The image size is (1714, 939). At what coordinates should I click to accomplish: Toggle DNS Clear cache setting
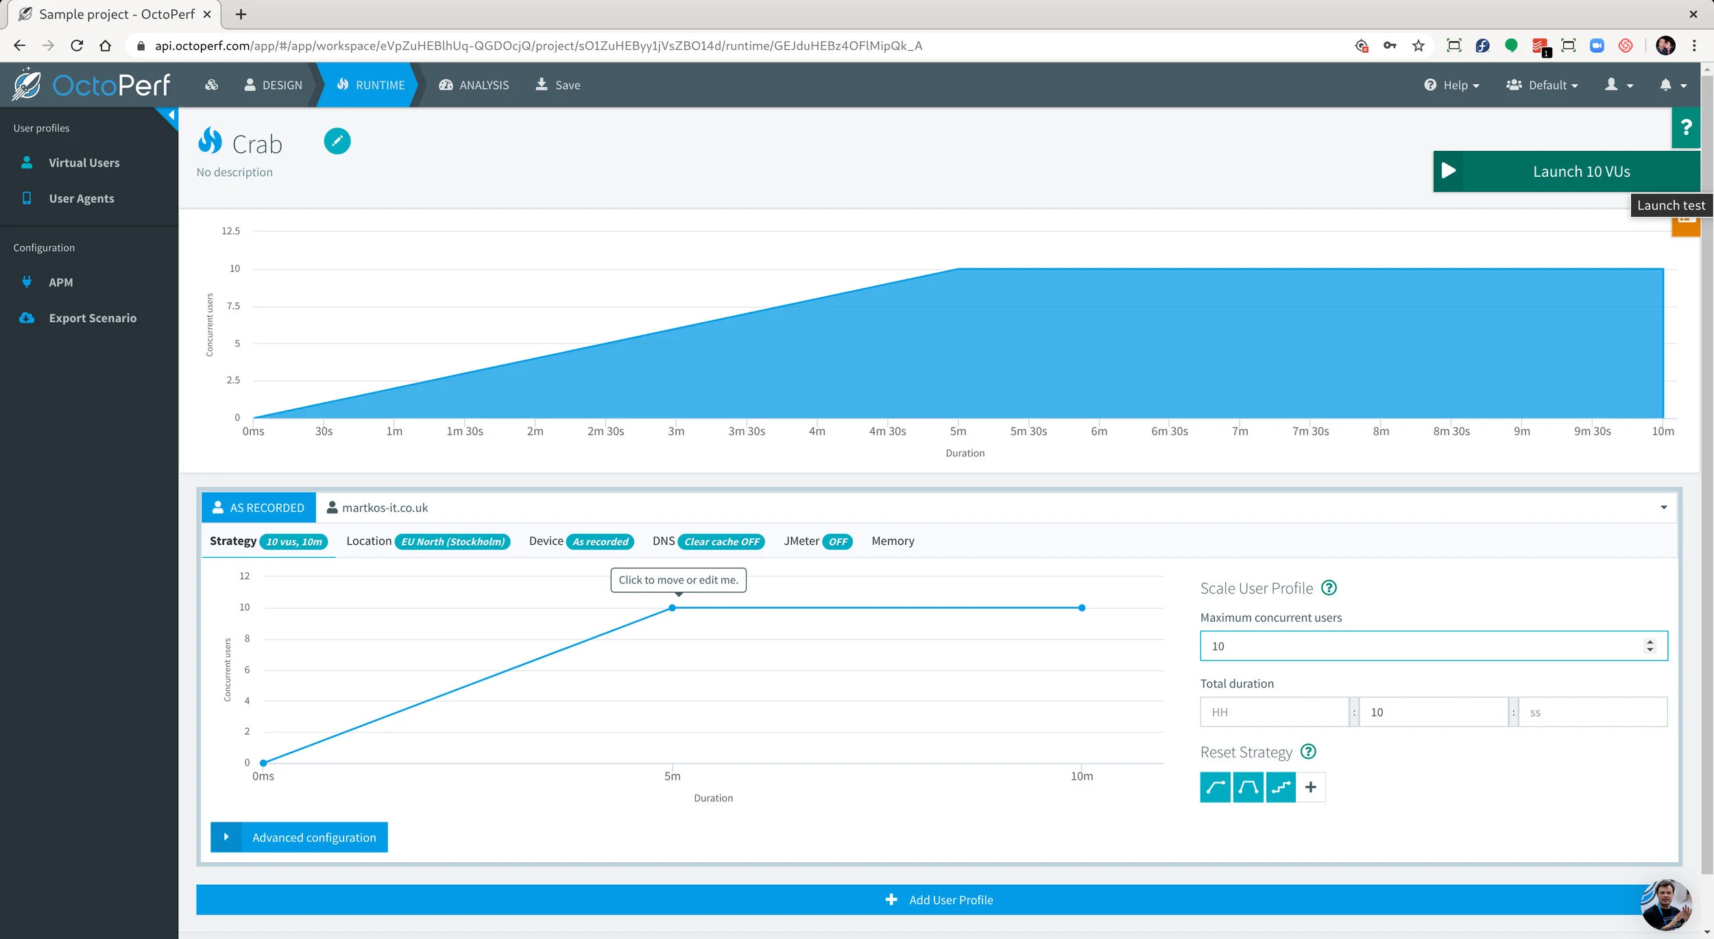click(721, 541)
